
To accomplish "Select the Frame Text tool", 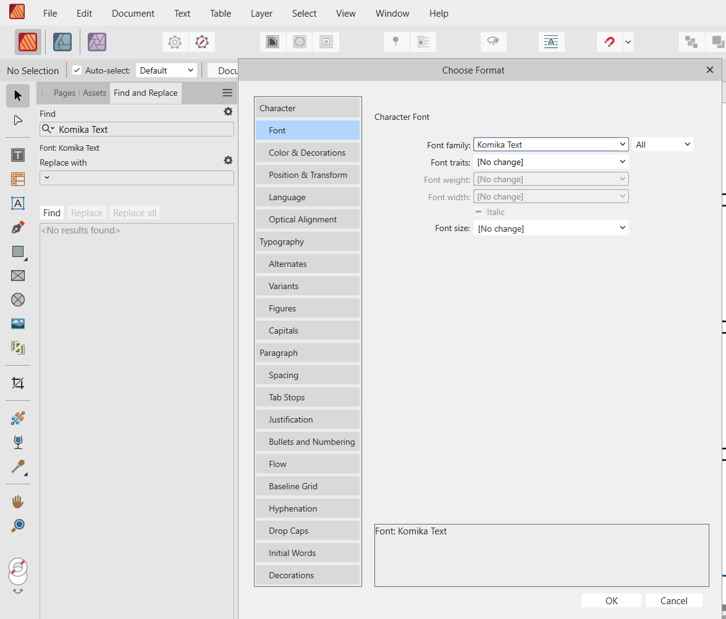I will [18, 155].
